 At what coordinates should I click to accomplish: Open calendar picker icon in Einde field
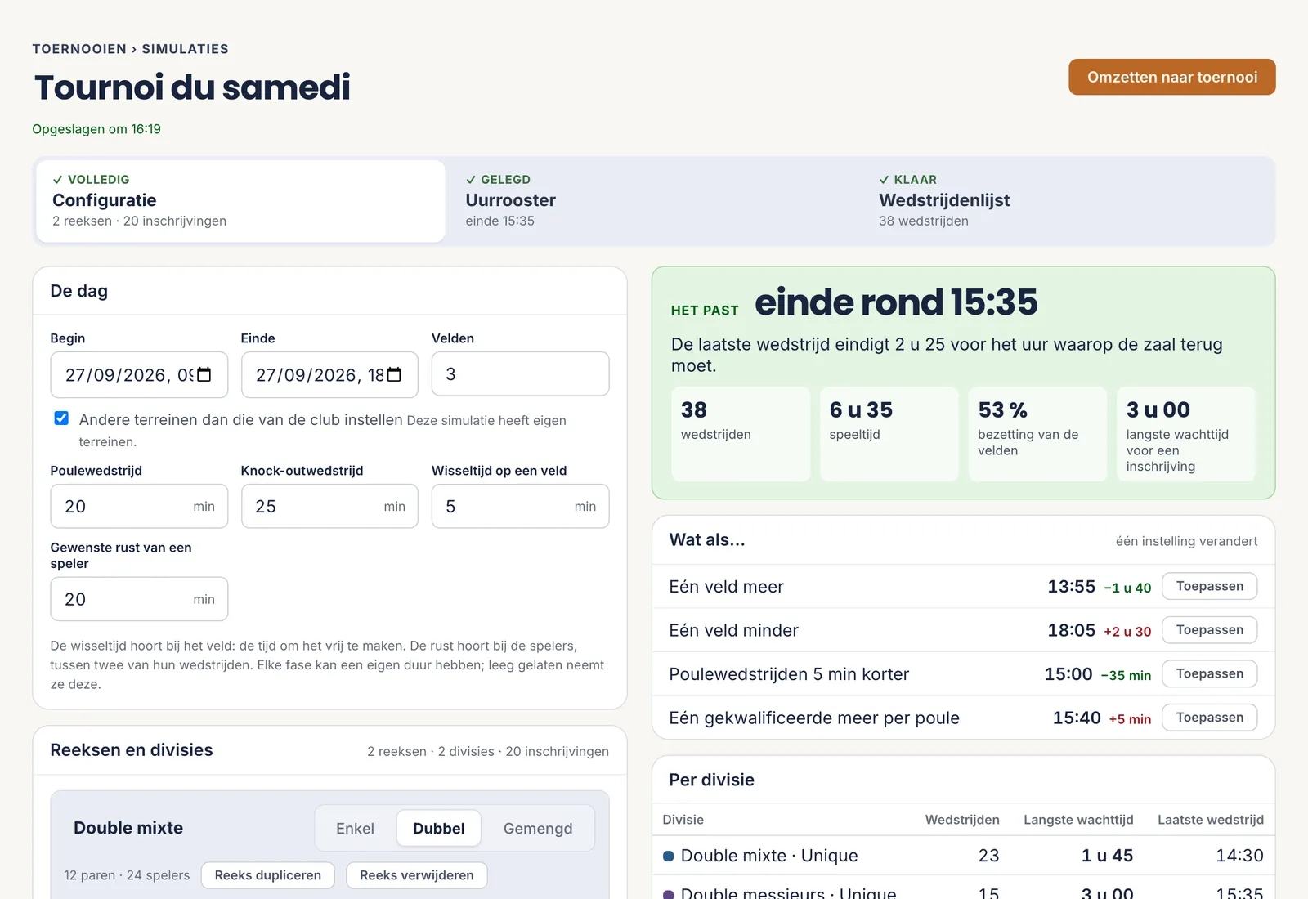coord(395,374)
